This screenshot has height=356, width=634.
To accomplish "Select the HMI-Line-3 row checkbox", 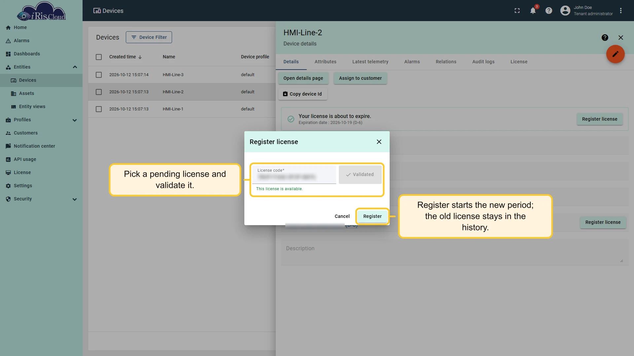I will point(99,75).
